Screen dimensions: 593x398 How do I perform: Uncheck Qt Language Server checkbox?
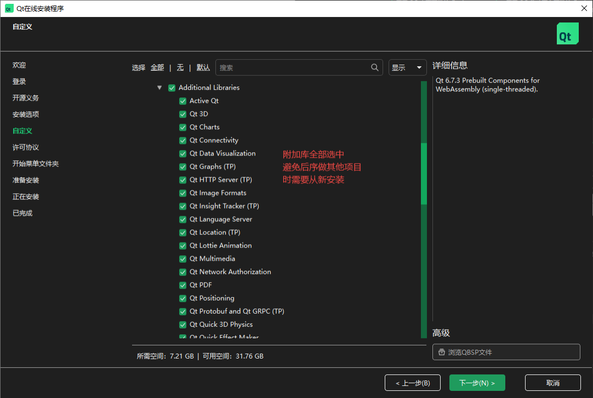coord(183,220)
